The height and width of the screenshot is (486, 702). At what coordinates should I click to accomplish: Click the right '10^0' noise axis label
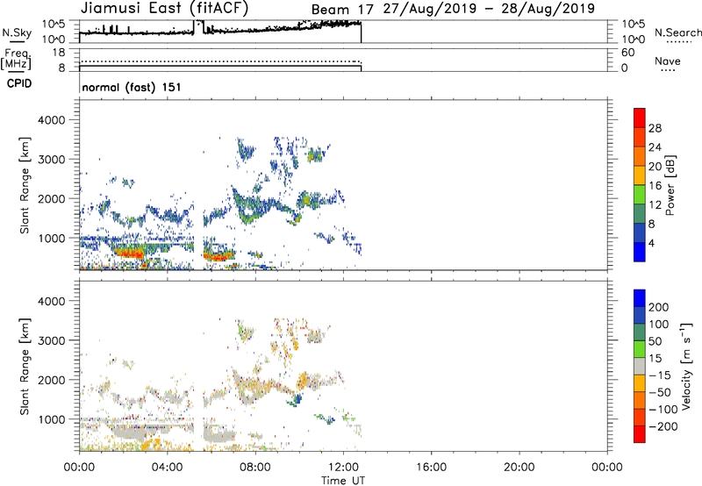tap(633, 39)
